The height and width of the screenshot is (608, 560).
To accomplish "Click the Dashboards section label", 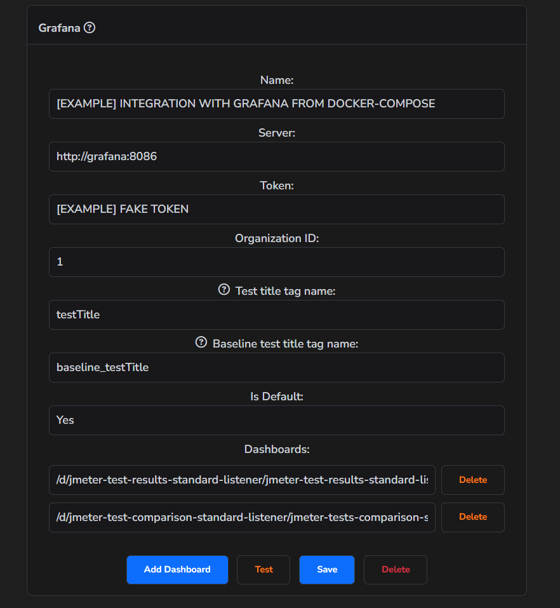I will coord(276,449).
